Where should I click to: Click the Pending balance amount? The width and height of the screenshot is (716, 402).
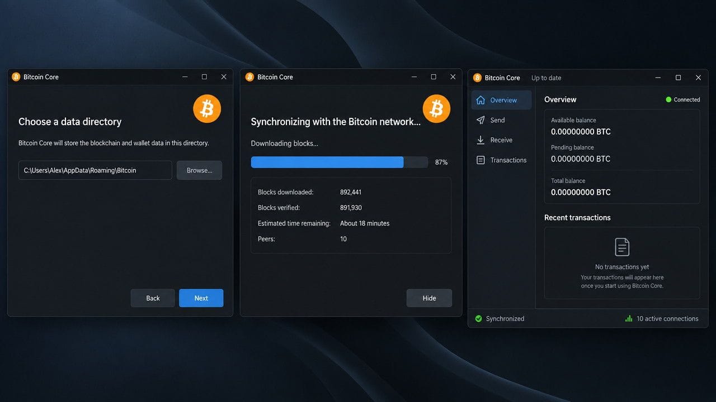point(581,159)
